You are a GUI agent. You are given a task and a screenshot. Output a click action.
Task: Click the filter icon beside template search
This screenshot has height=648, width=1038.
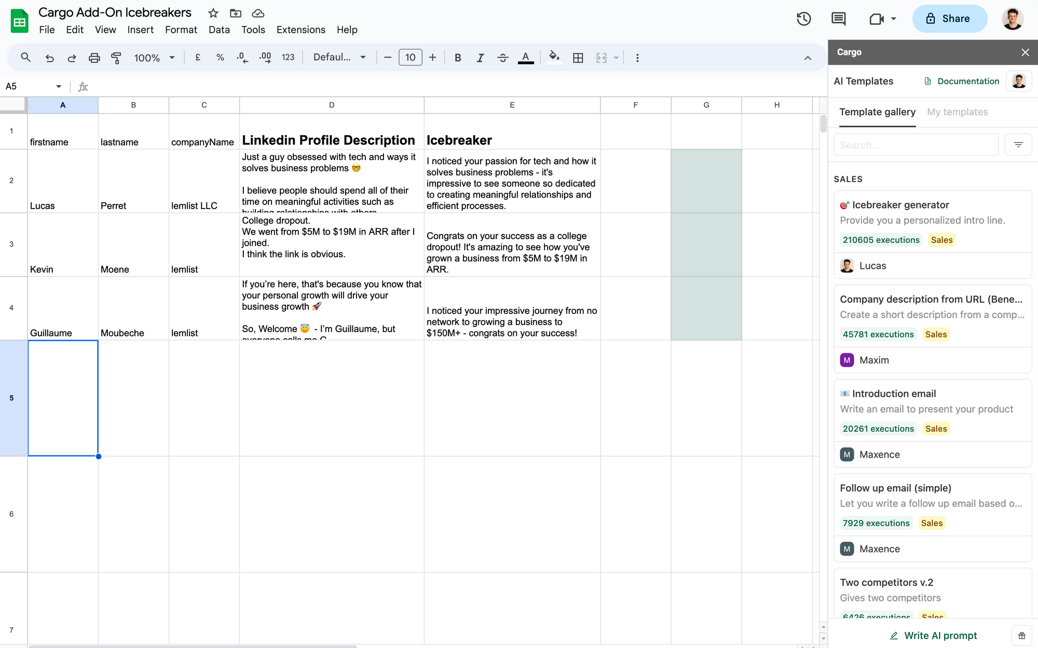pyautogui.click(x=1018, y=145)
